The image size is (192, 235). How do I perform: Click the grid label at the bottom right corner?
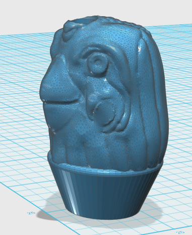tap(180, 232)
